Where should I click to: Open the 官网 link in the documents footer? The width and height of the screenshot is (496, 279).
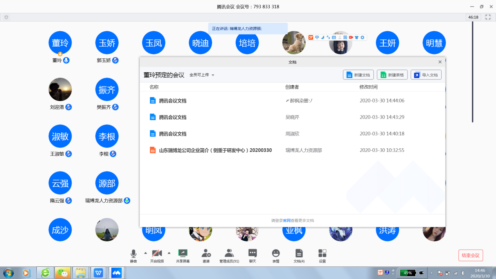(287, 221)
